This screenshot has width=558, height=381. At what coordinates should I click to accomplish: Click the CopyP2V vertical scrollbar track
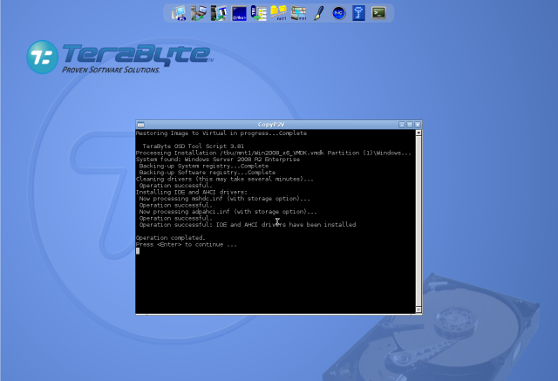[x=418, y=221]
